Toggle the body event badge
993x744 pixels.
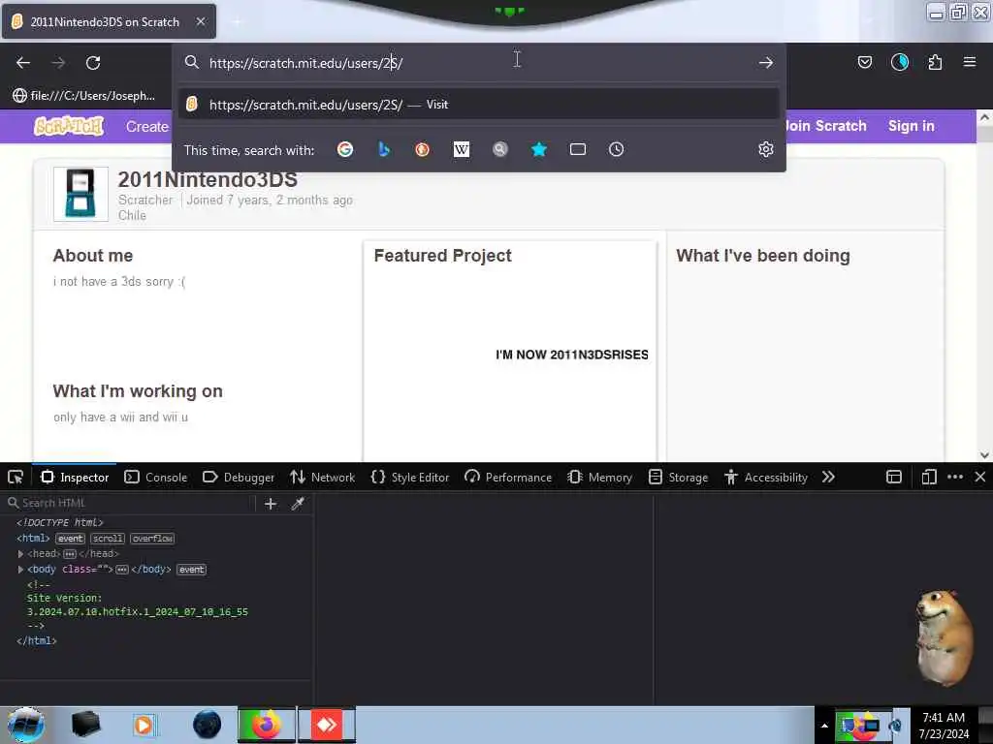pos(191,570)
